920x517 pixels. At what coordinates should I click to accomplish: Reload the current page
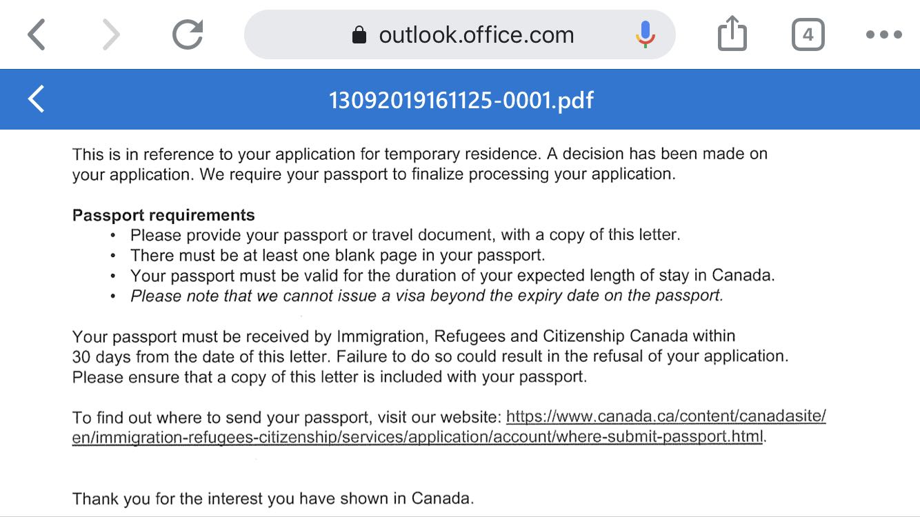tap(188, 34)
